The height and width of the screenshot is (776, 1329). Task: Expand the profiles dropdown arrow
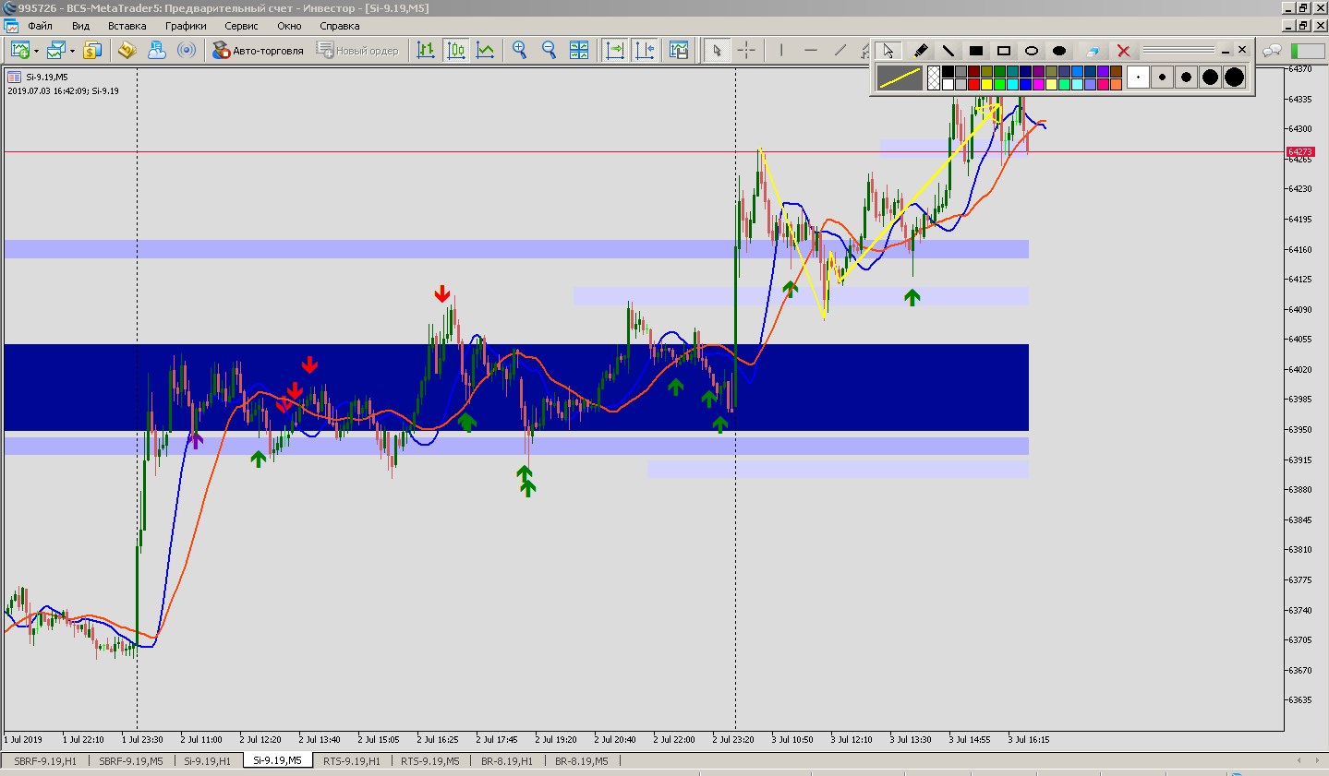click(72, 51)
